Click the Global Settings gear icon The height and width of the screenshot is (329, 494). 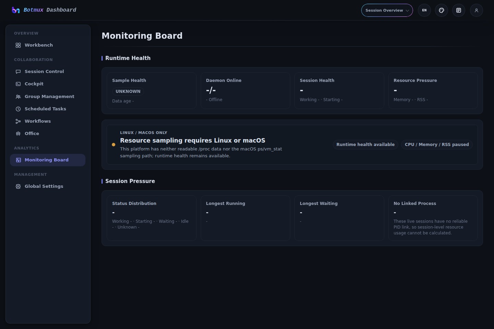click(x=18, y=186)
